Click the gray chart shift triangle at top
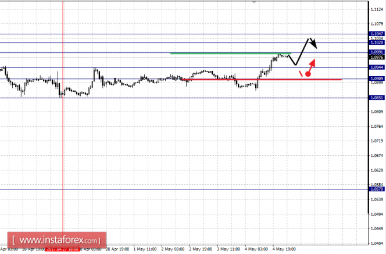 click(x=254, y=2)
